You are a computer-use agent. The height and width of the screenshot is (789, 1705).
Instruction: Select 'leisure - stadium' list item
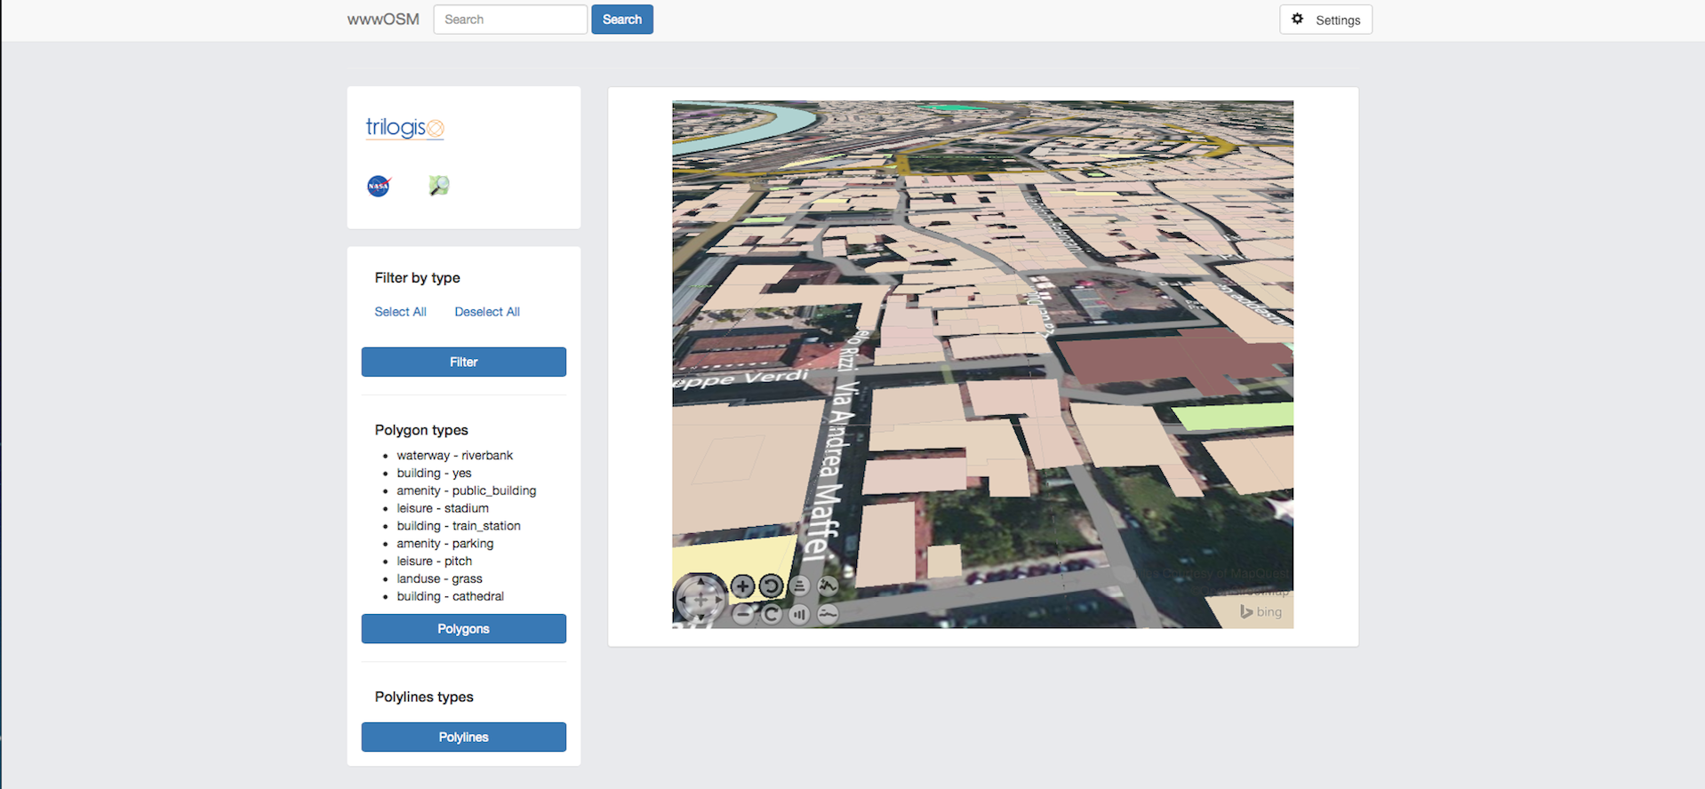pyautogui.click(x=443, y=508)
